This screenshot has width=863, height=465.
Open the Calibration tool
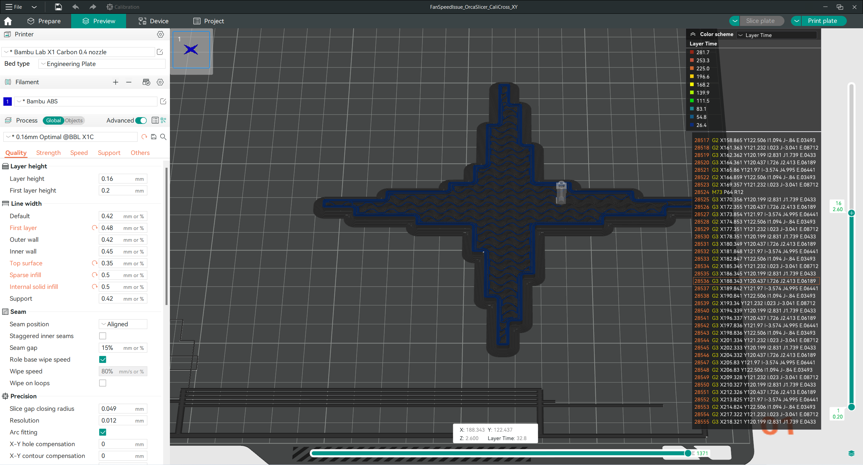click(x=123, y=7)
